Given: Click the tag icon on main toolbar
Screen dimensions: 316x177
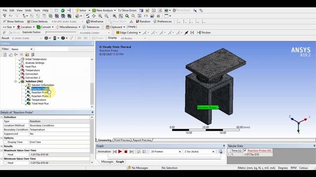Looking at the screenshot, I should click(x=201, y=10).
